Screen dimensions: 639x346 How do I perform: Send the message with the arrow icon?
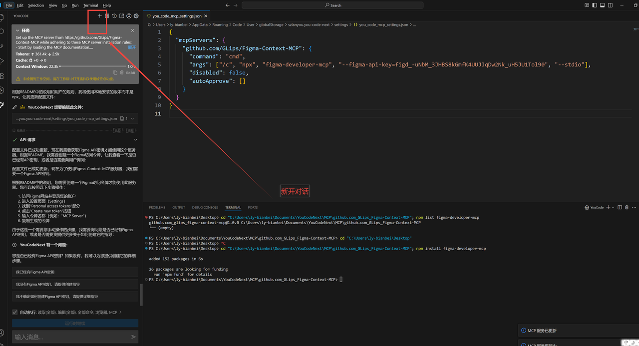[133, 337]
